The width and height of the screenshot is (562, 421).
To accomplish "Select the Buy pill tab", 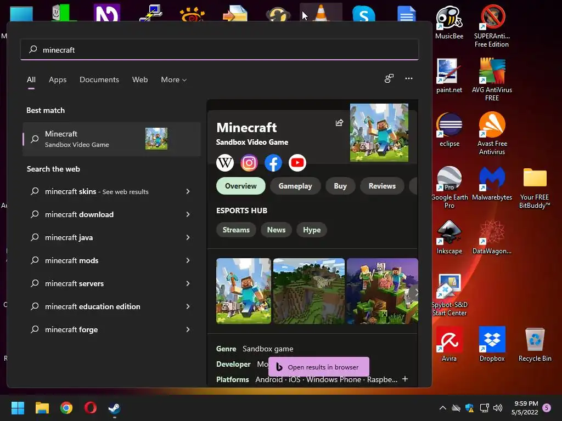I will (340, 186).
